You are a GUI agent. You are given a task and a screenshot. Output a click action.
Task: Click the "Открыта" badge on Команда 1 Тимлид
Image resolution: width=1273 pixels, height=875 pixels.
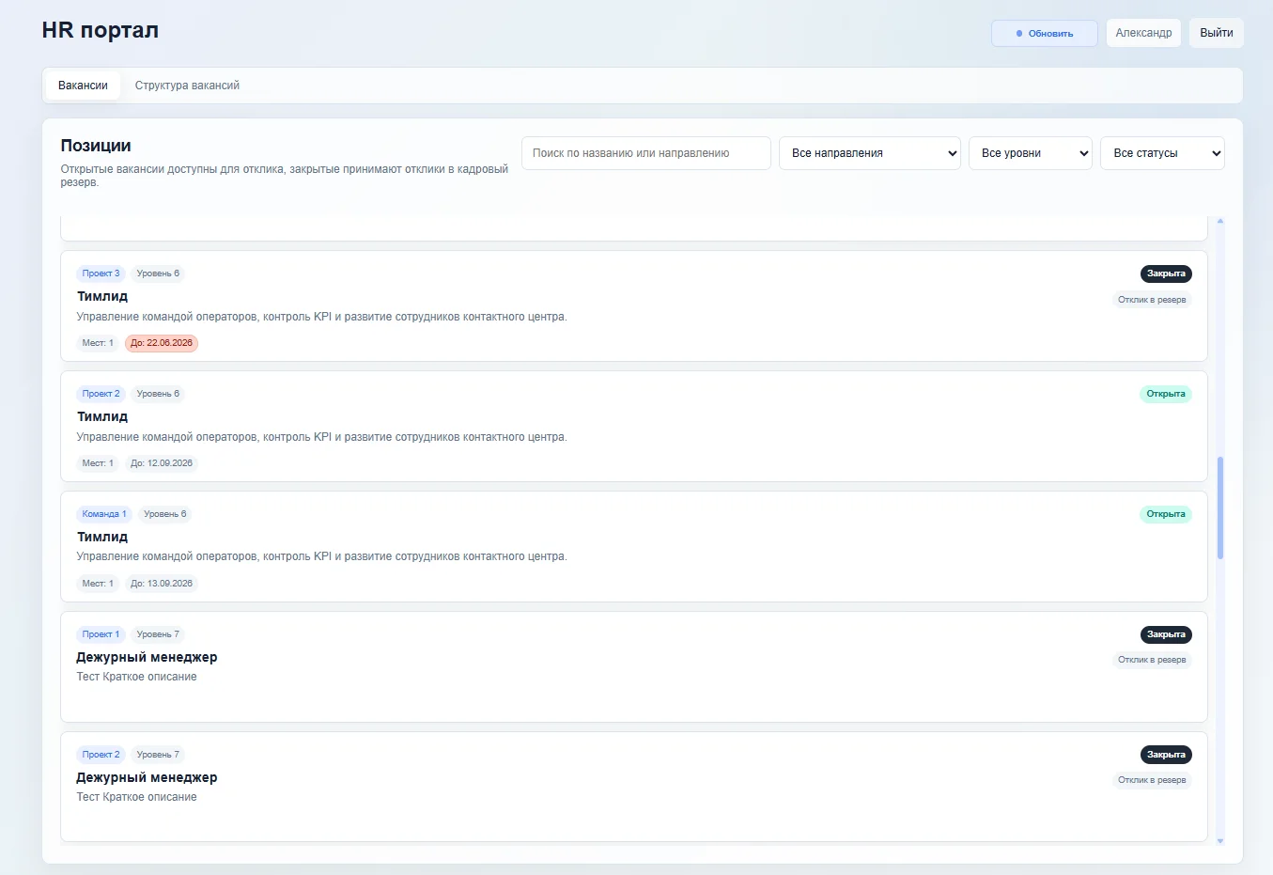(x=1166, y=514)
